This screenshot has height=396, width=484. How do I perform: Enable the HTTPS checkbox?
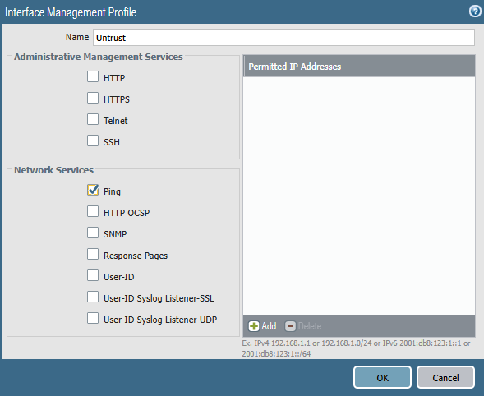coord(93,98)
